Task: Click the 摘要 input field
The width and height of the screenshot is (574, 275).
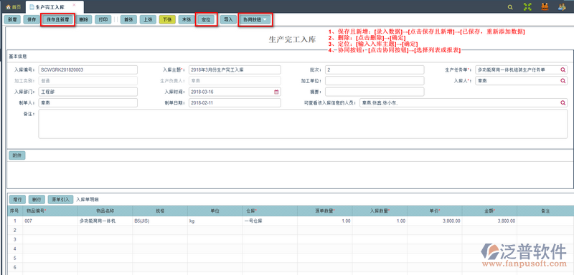Action: pyautogui.click(x=375, y=92)
